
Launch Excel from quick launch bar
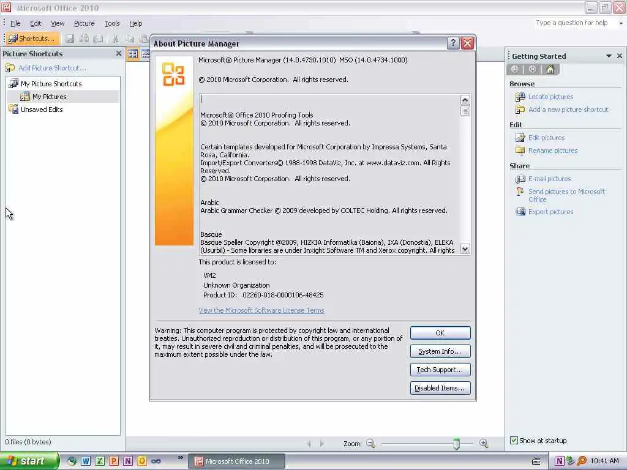point(100,461)
